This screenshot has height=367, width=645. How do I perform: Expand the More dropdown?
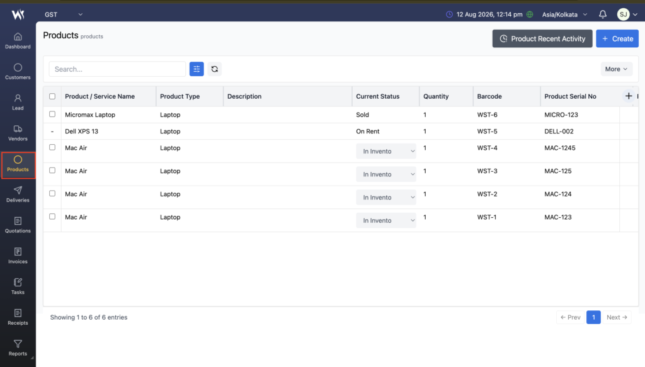pyautogui.click(x=616, y=69)
